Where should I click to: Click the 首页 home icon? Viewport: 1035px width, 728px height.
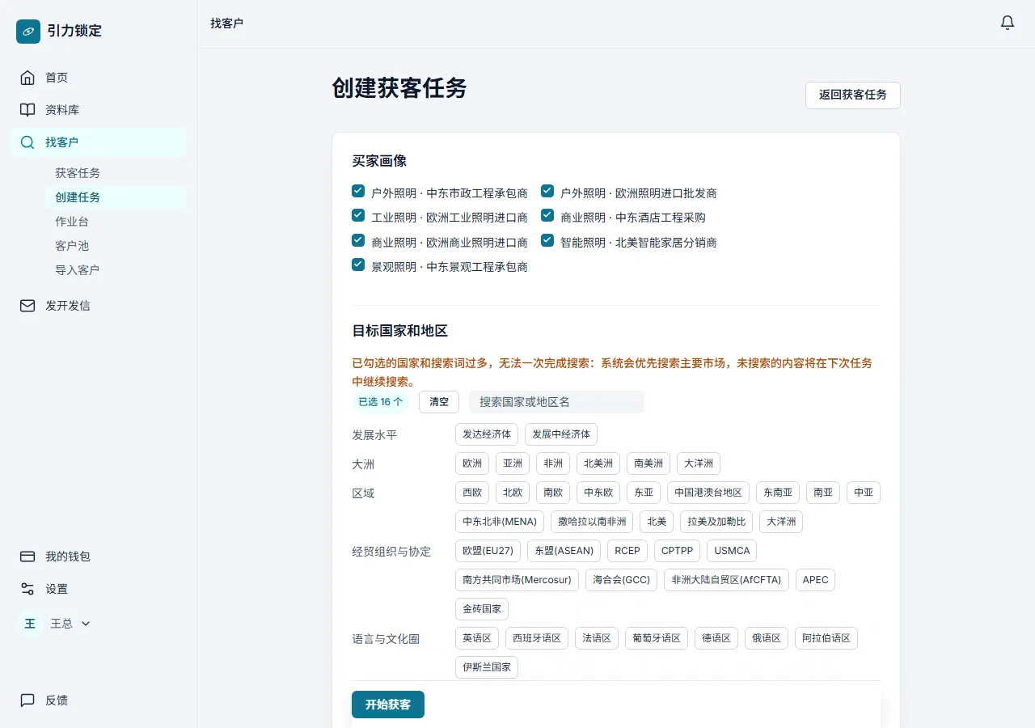tap(27, 78)
